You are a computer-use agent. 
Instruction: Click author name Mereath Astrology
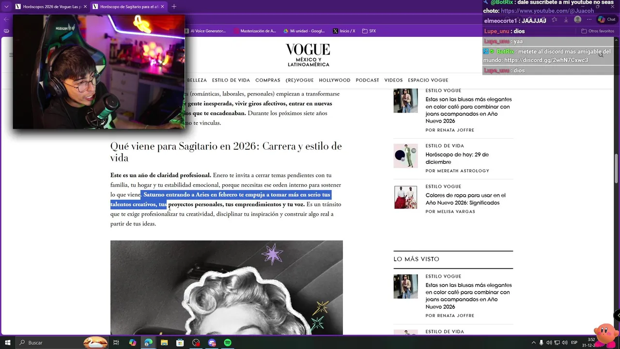click(x=464, y=171)
